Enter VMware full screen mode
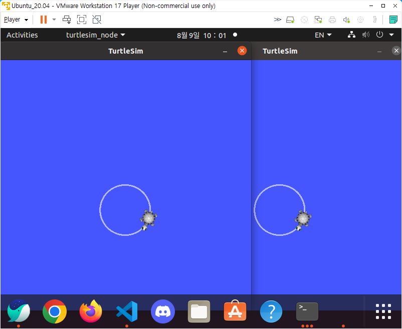The width and height of the screenshot is (402, 329). click(82, 20)
